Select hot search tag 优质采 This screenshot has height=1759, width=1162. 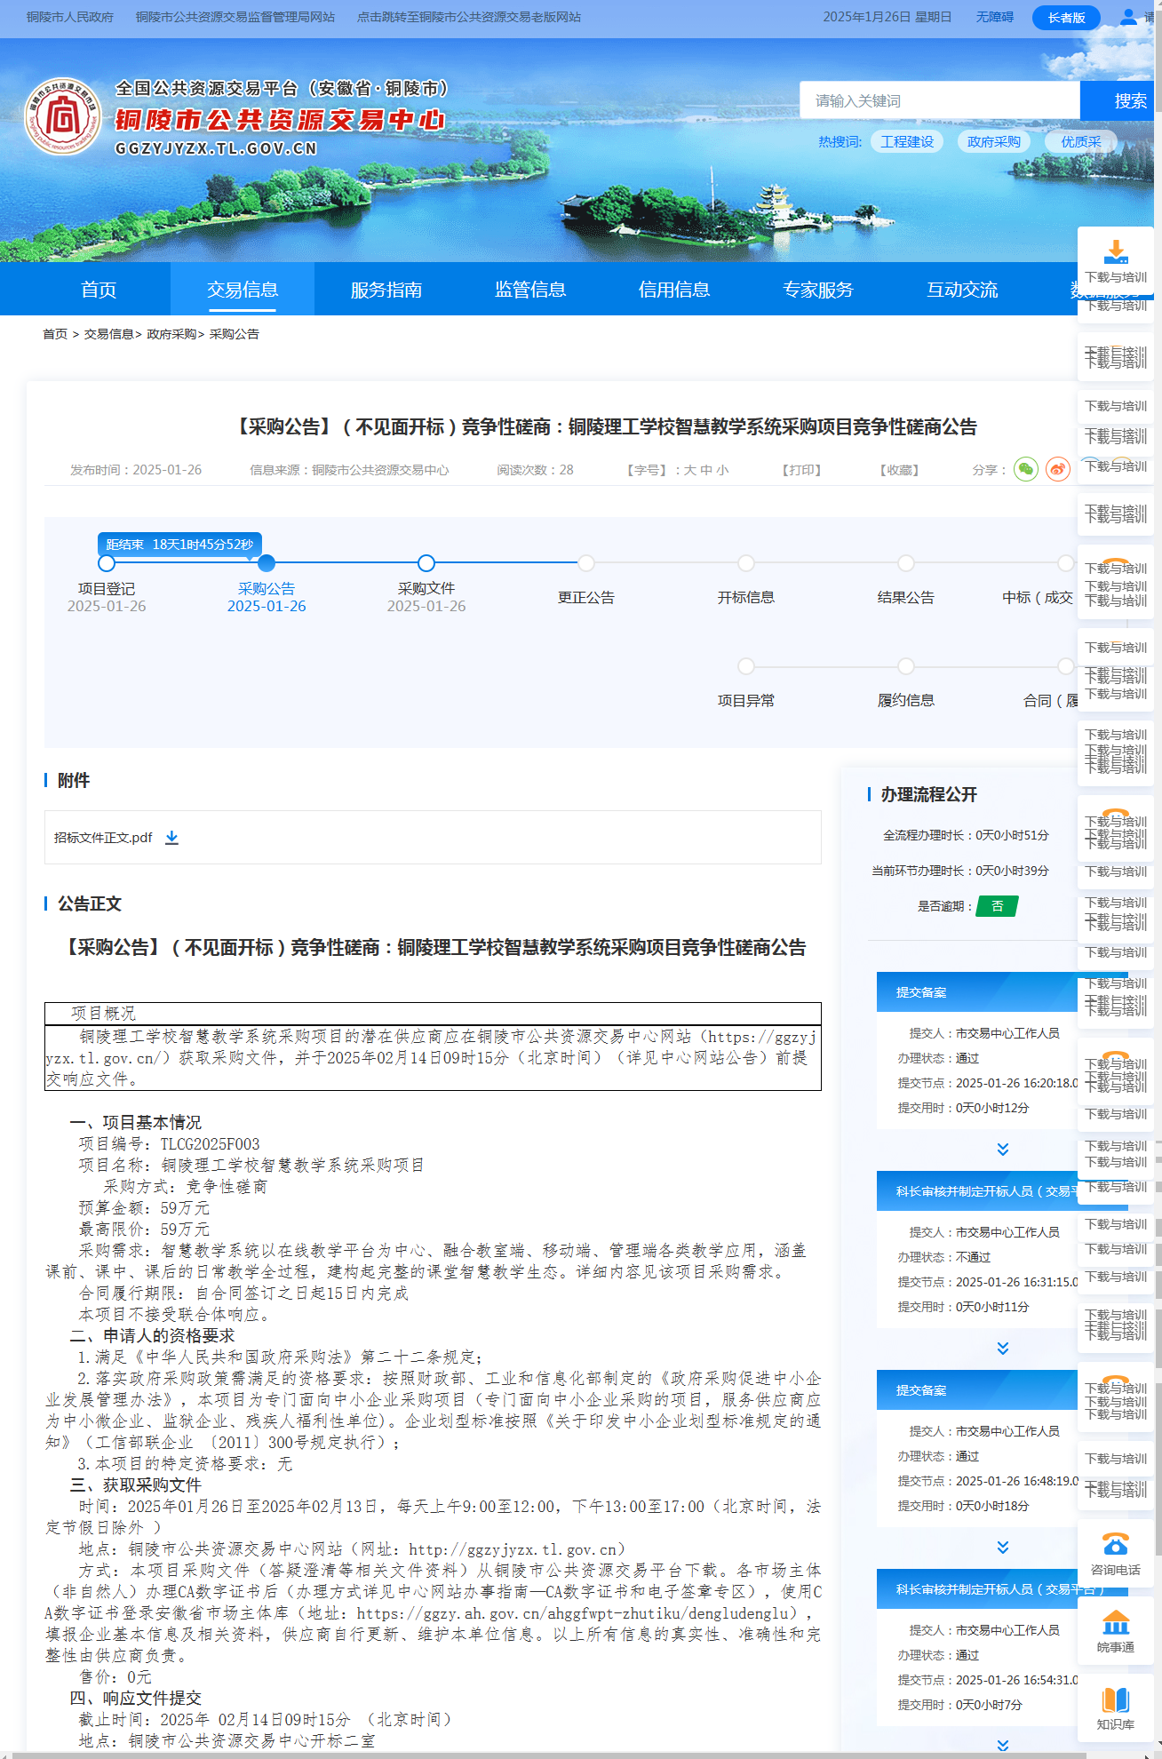click(x=1080, y=141)
